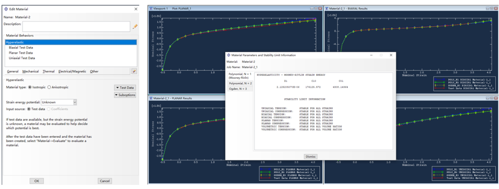Screen dimensions: 499x189
Task: Expand the Suboptions menu button
Action: pos(125,95)
